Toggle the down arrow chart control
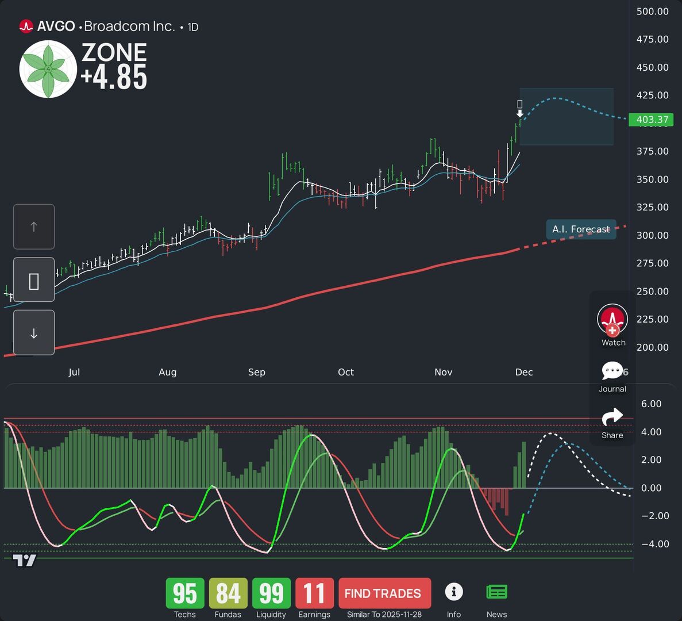 (x=33, y=332)
